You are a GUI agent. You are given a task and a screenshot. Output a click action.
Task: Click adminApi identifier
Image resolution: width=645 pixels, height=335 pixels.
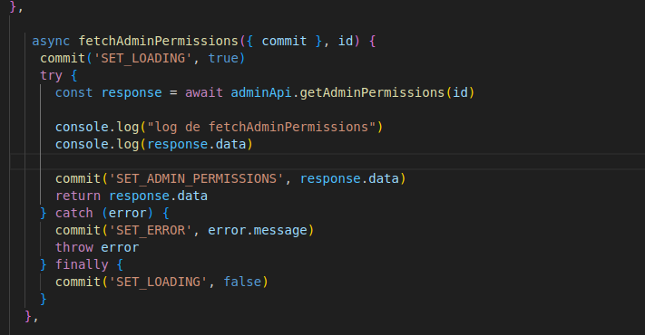(261, 92)
